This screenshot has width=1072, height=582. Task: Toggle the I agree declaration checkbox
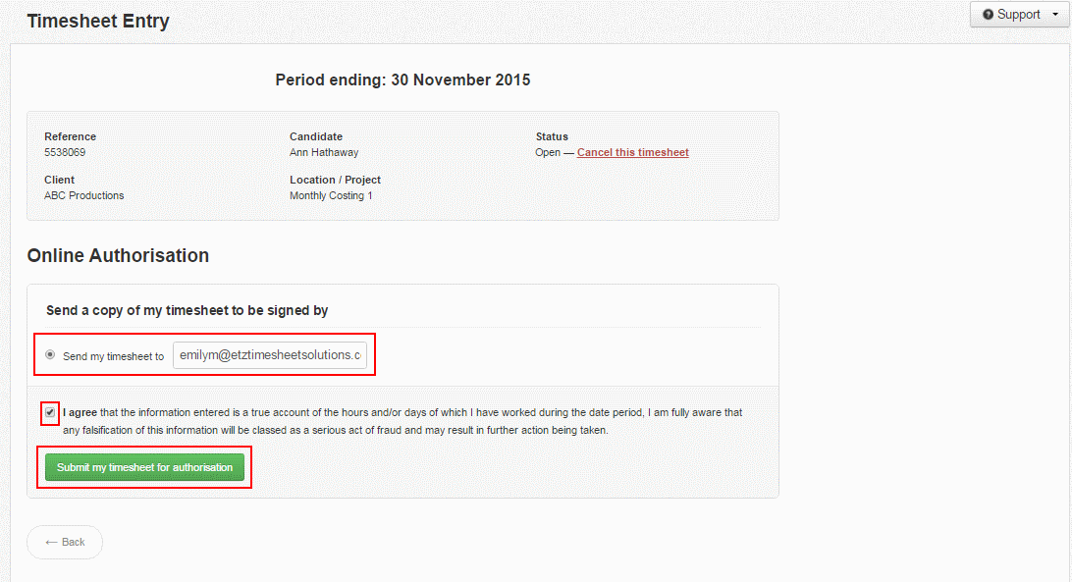pos(50,412)
